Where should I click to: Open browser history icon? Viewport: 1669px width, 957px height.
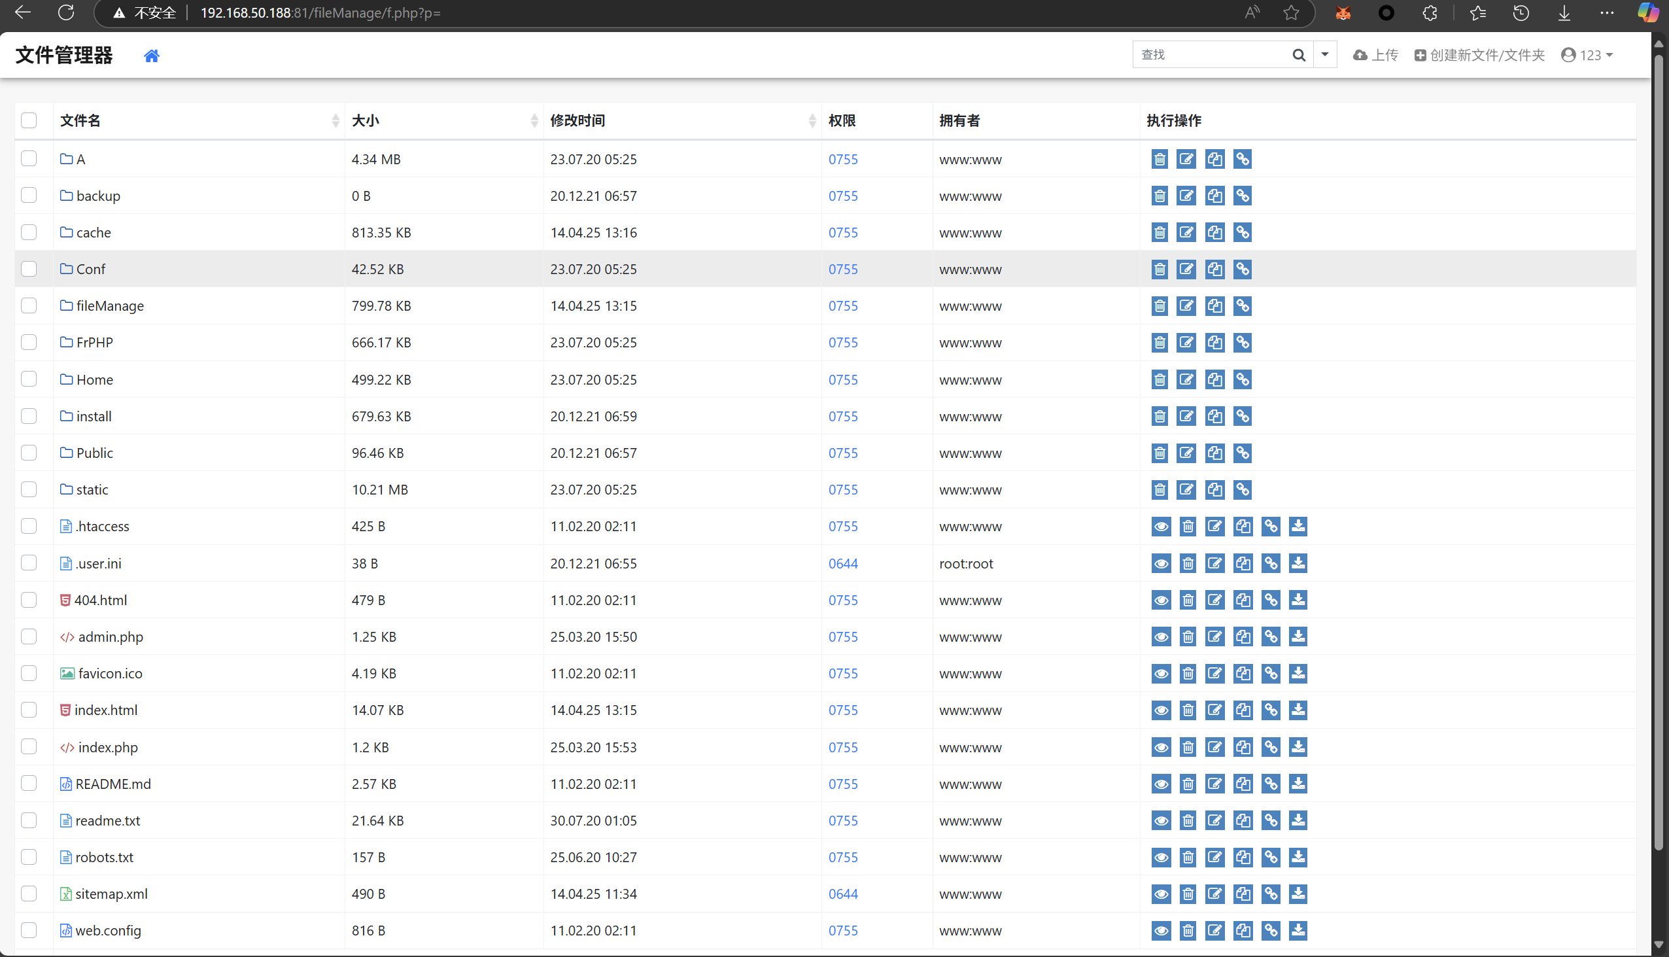tap(1521, 12)
